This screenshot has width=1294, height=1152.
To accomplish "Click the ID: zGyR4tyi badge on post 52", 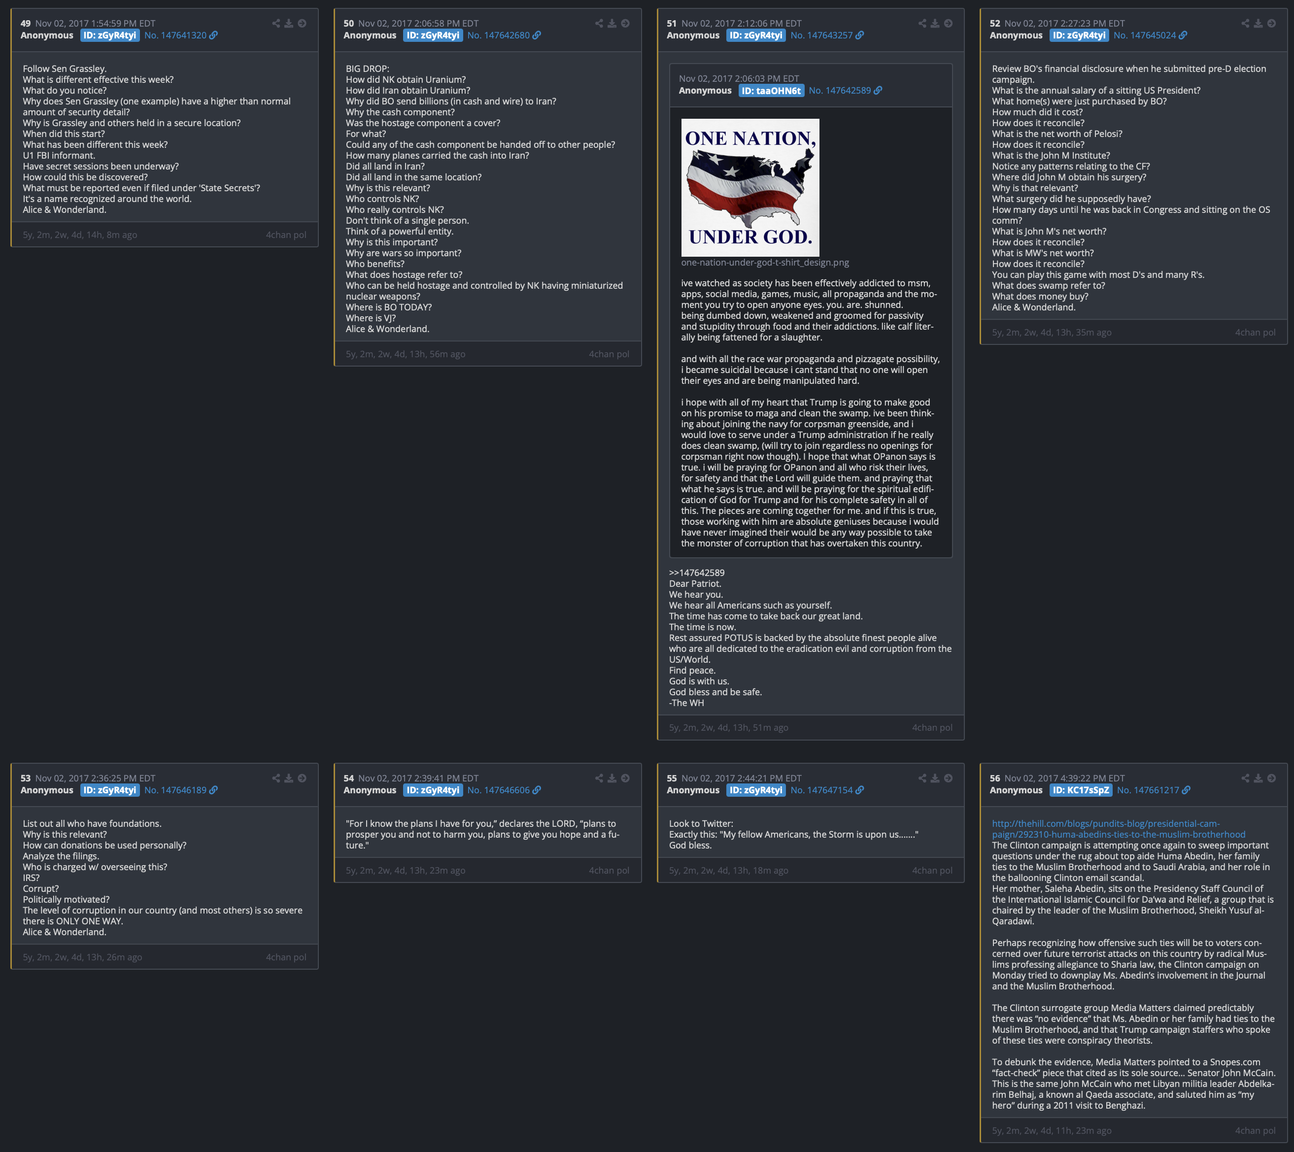I will point(1079,35).
